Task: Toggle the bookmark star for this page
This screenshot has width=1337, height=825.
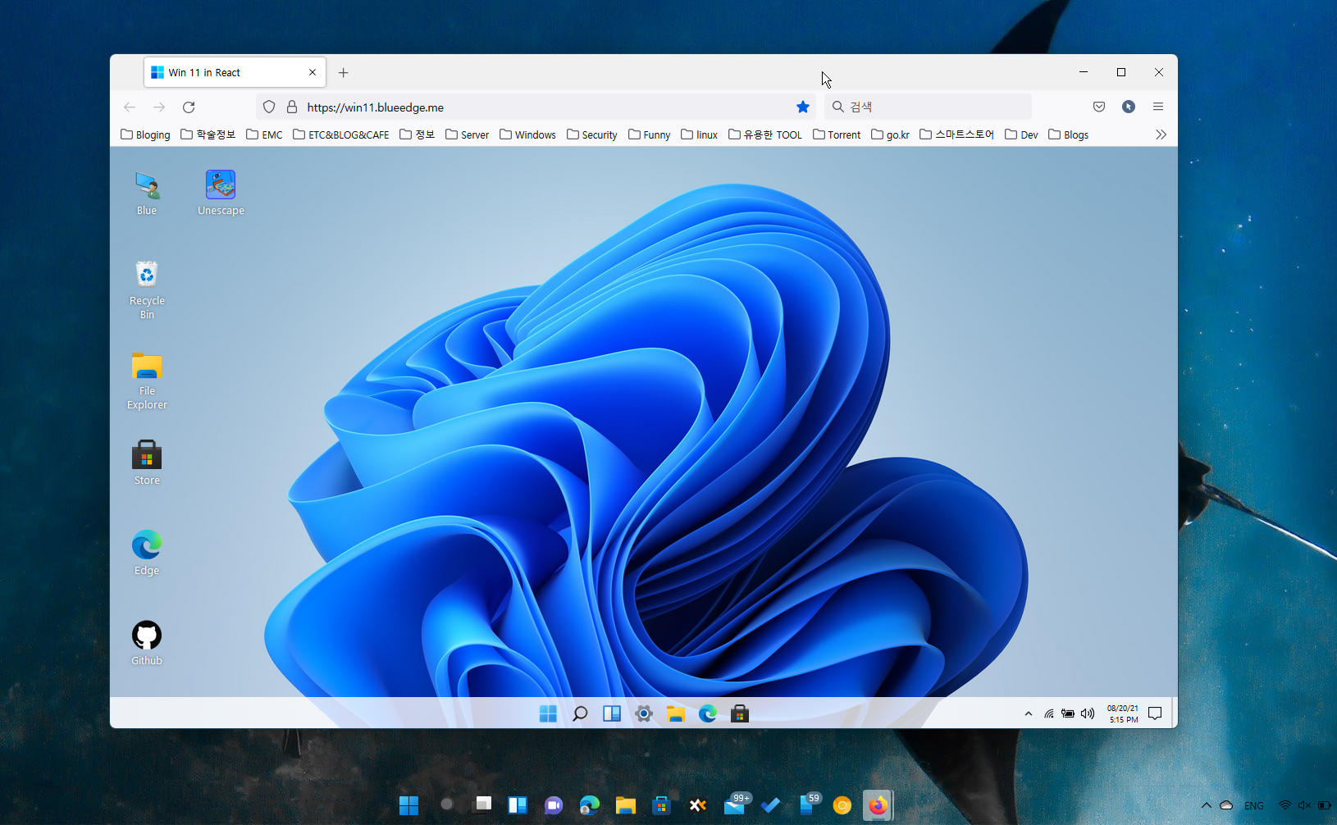Action: pos(803,107)
